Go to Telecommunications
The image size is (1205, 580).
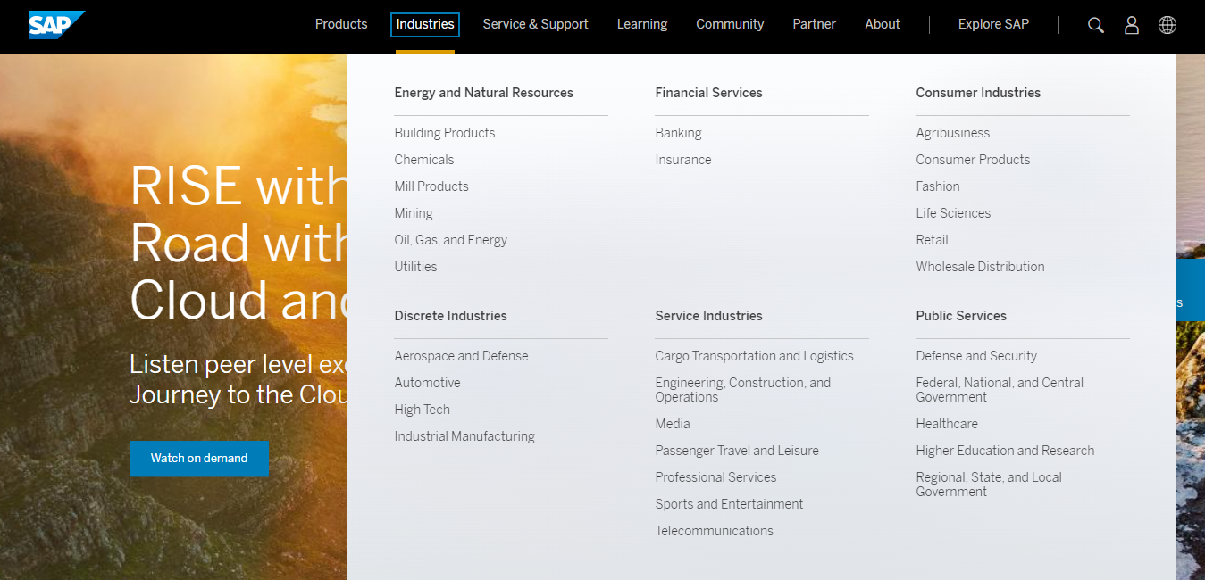[x=714, y=531]
